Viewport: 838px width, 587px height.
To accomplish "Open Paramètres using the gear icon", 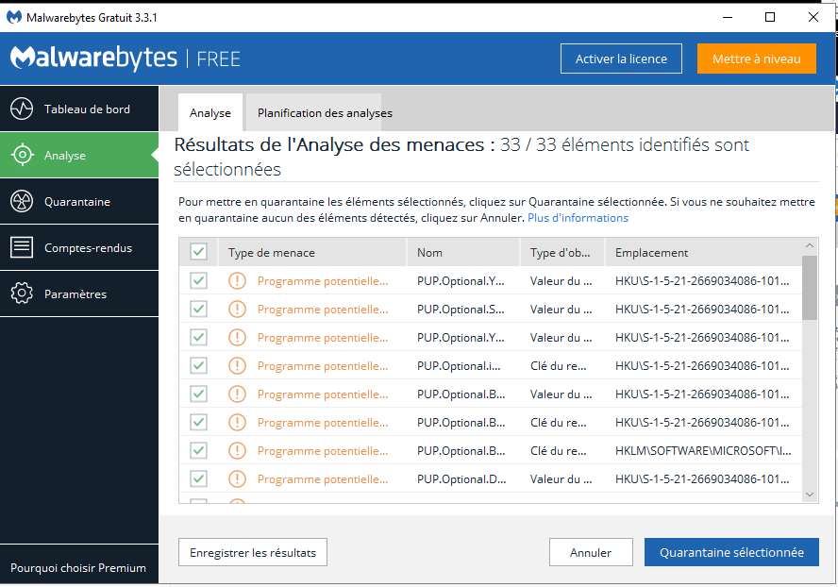I will [22, 293].
